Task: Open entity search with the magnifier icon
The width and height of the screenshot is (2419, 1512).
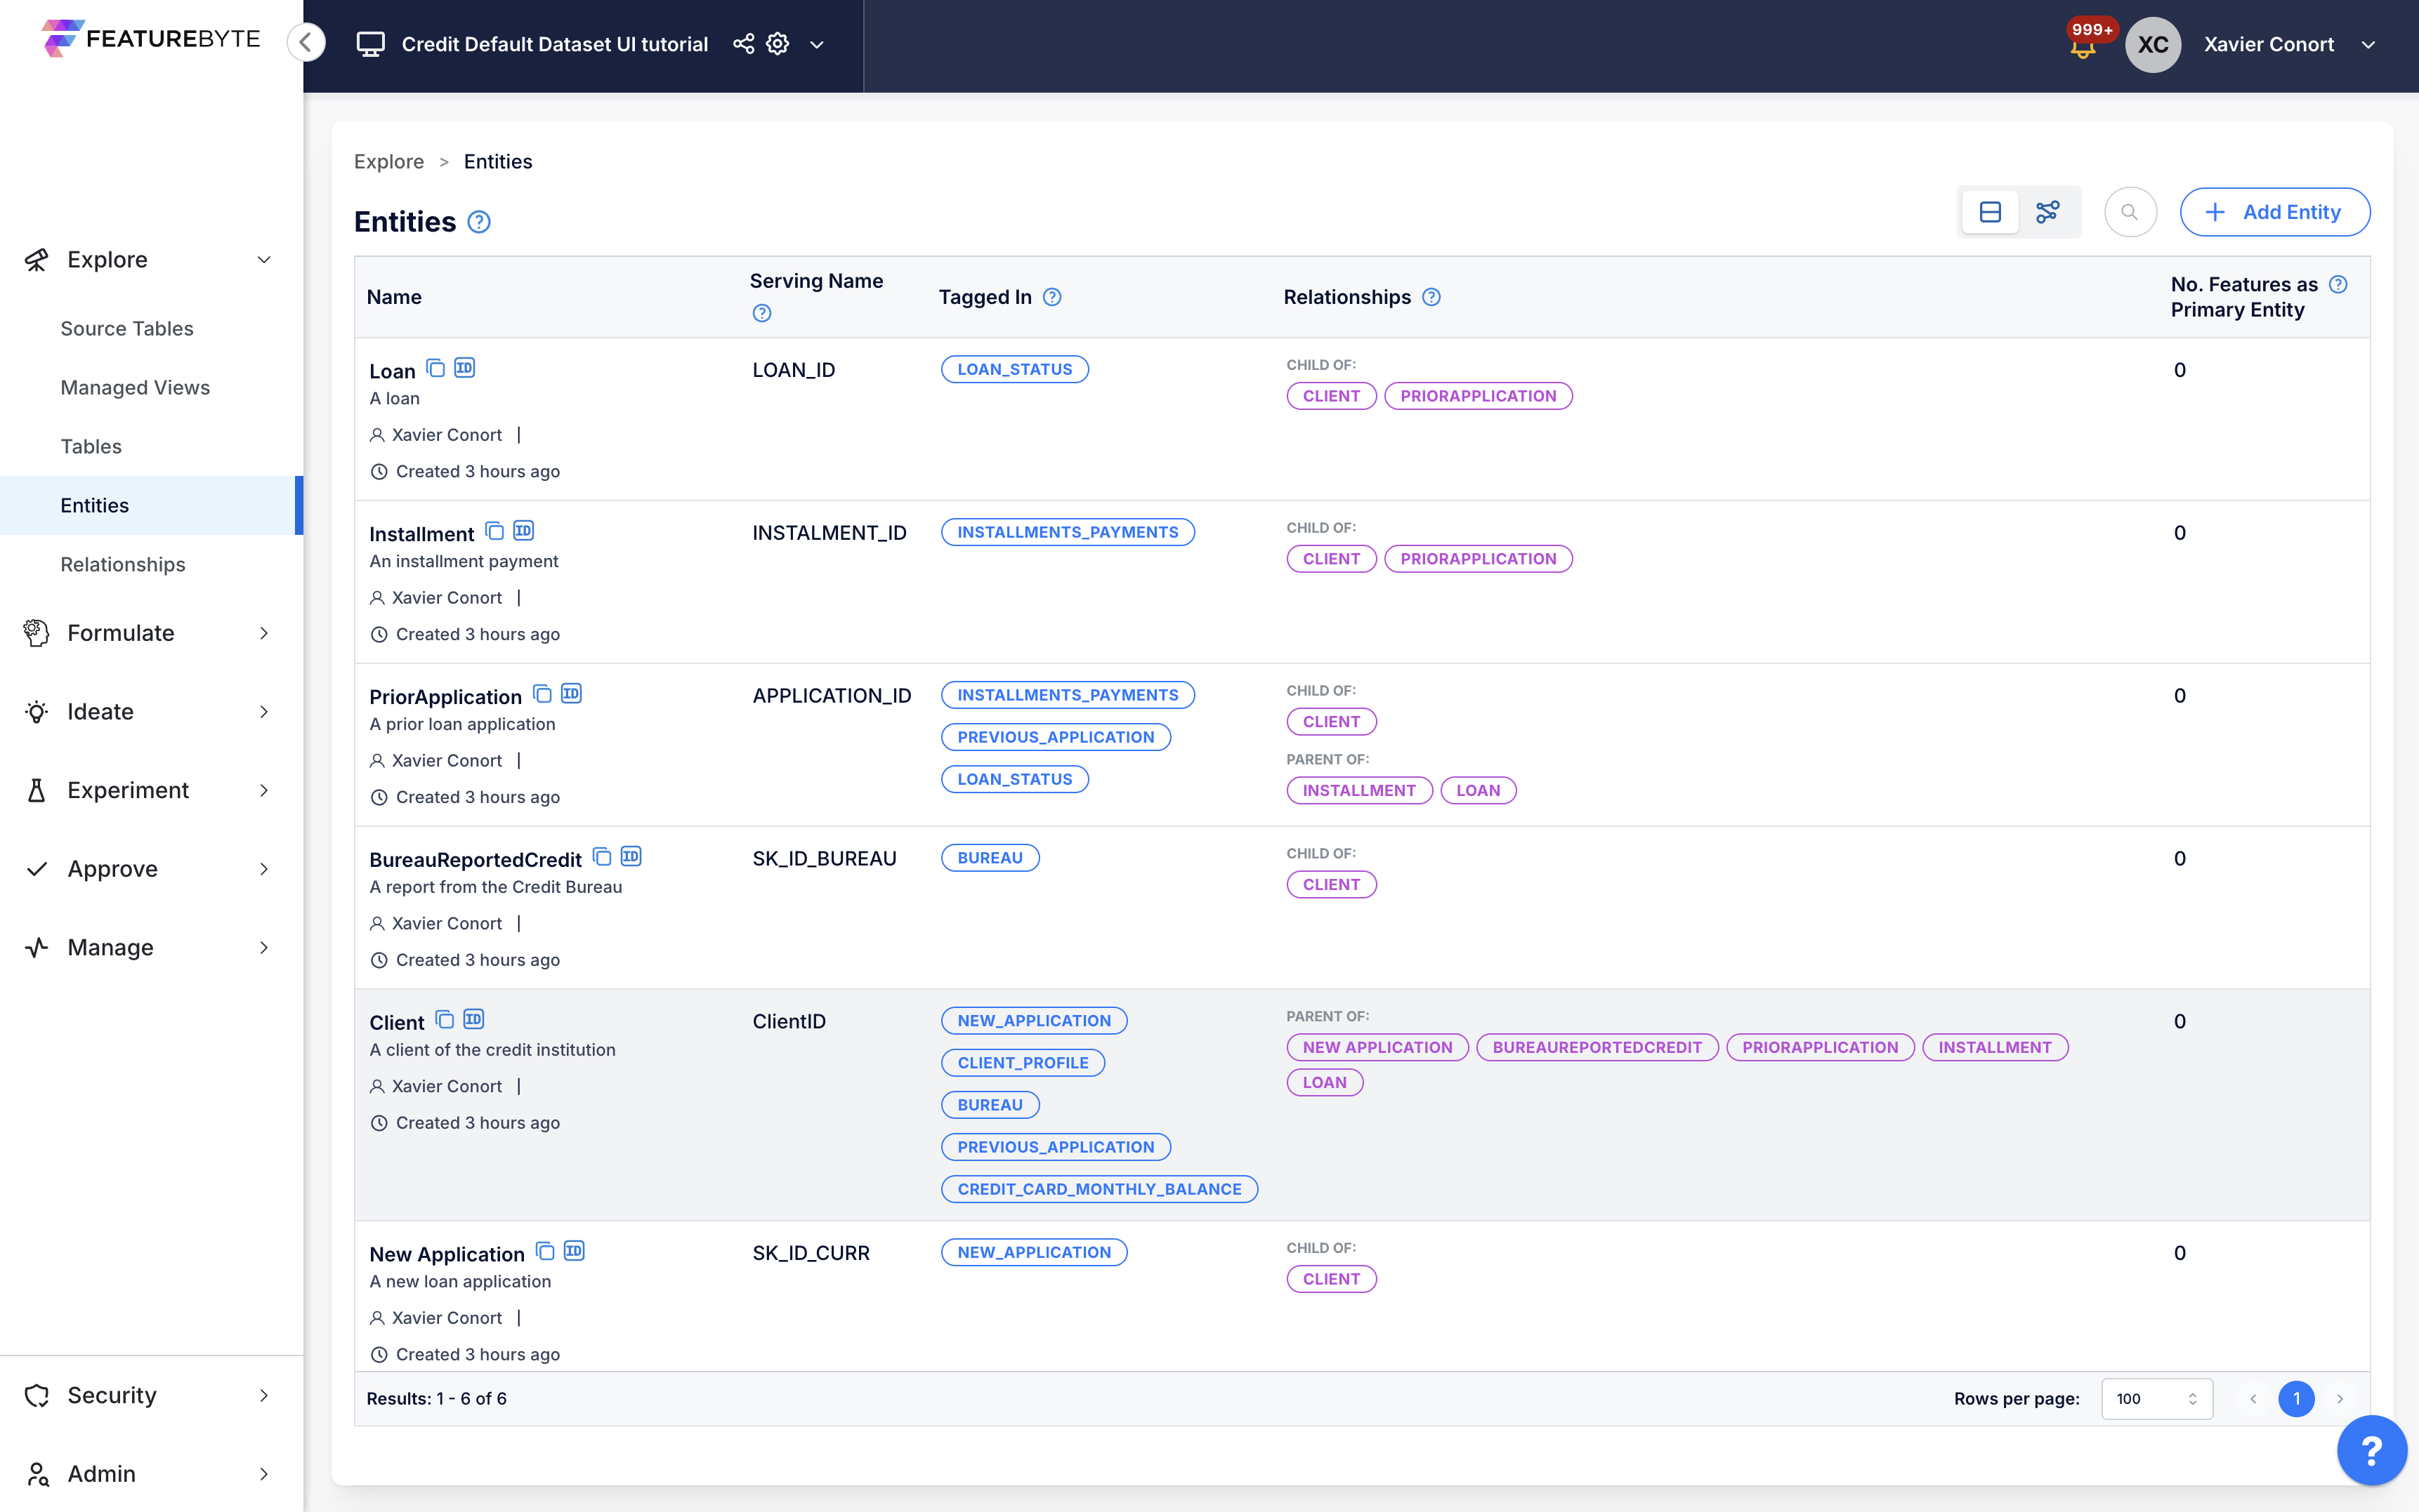Action: tap(2130, 211)
